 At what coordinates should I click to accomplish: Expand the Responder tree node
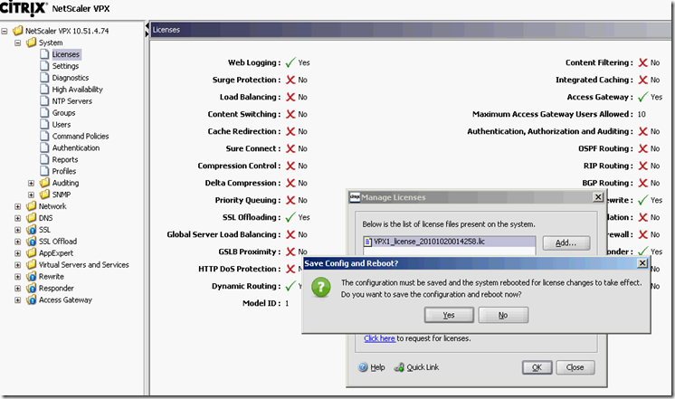(18, 288)
